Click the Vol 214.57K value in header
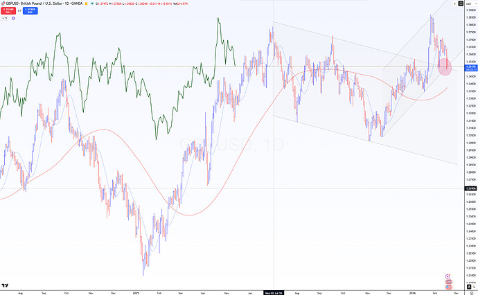Image resolution: width=478 pixels, height=295 pixels. 182,3
